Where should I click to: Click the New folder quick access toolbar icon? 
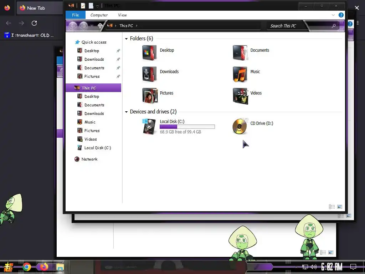click(91, 6)
